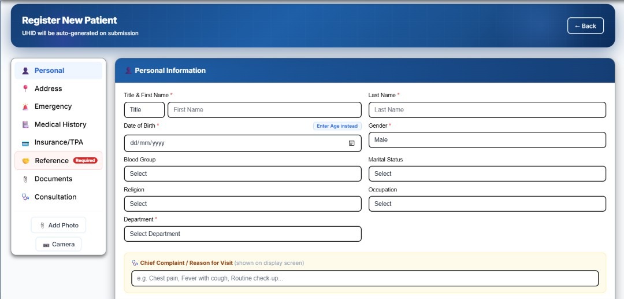The image size is (624, 299).
Task: Switch to the Address section
Action: [x=58, y=88]
